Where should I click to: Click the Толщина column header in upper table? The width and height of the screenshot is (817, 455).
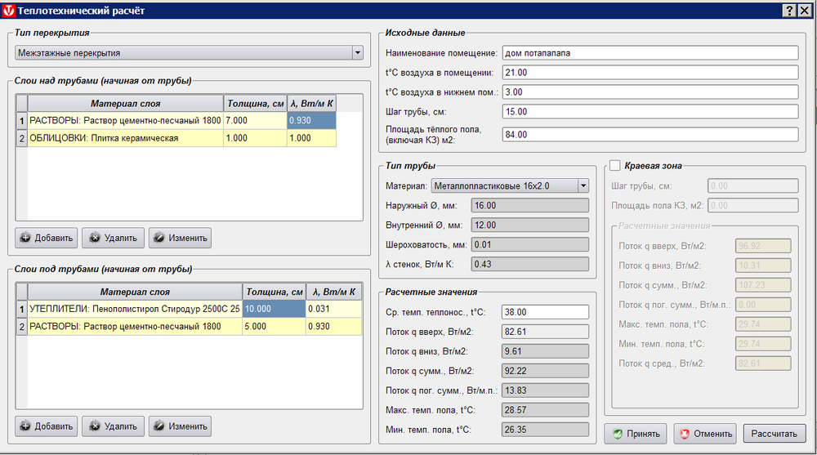point(255,104)
